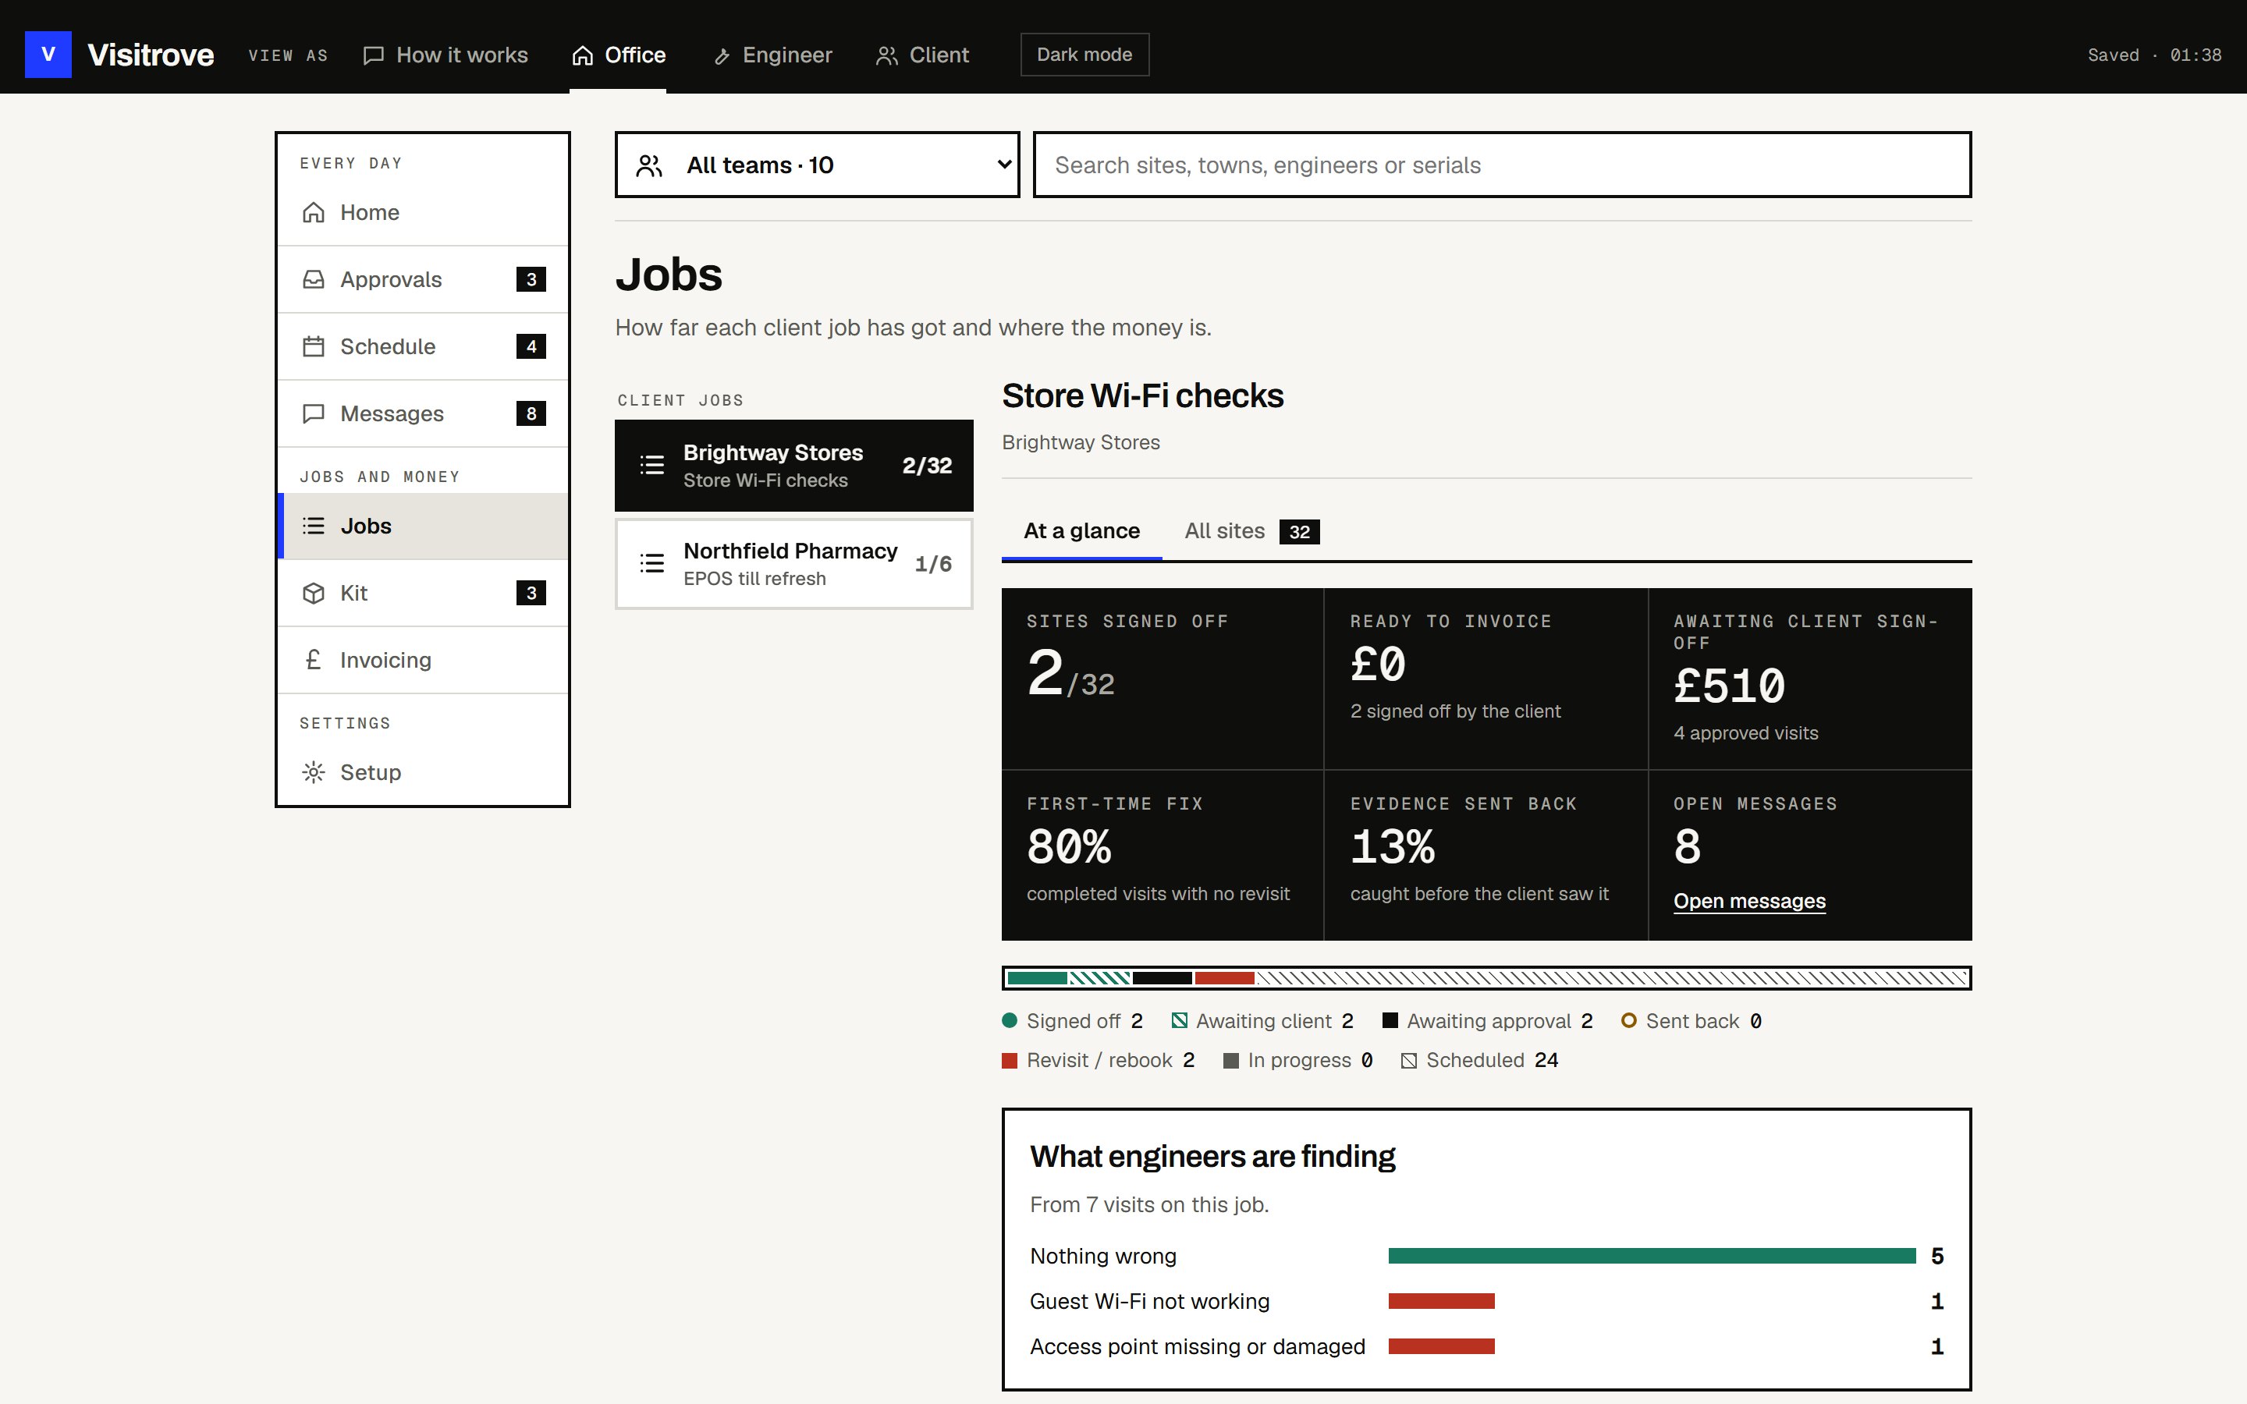Image resolution: width=2247 pixels, height=1404 pixels.
Task: Click the Messages badge showing 8
Action: click(x=531, y=413)
